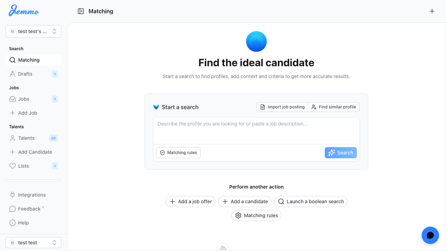Expand the test test's workspace switcher

[x=33, y=31]
